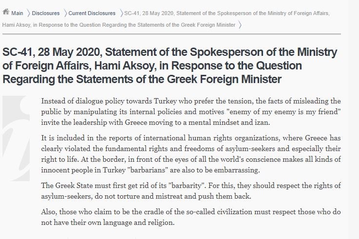The image size is (359, 239).
Task: Click the horizontal divider below the breadcrumb
Action: 170,34
